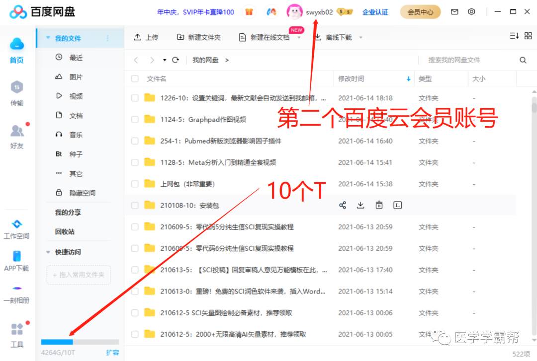Click the storage usage progress bar

[x=80, y=342]
